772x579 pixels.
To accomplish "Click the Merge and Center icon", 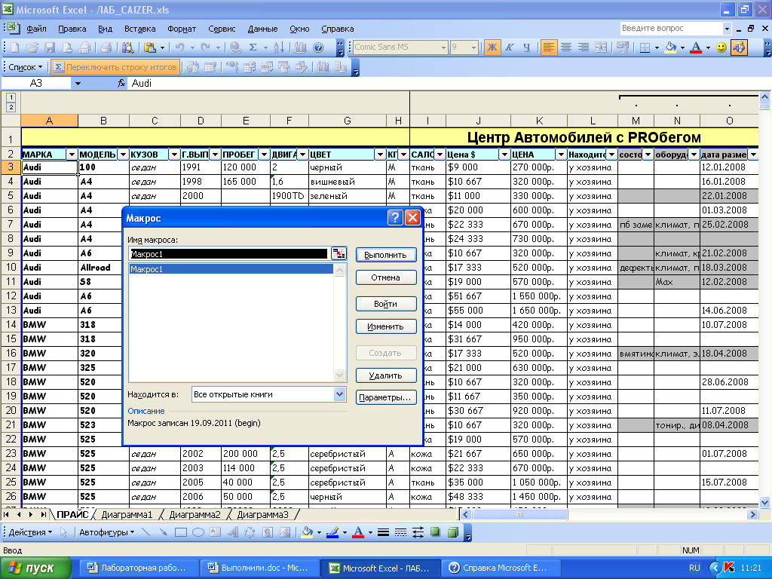I will (601, 47).
